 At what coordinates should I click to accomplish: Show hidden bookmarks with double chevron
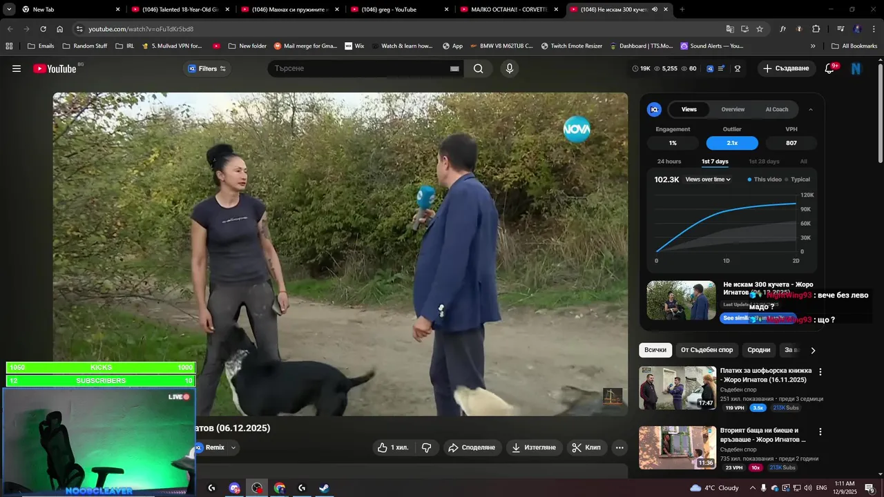813,46
